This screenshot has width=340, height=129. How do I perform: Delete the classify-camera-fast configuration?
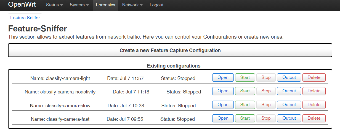(314, 118)
